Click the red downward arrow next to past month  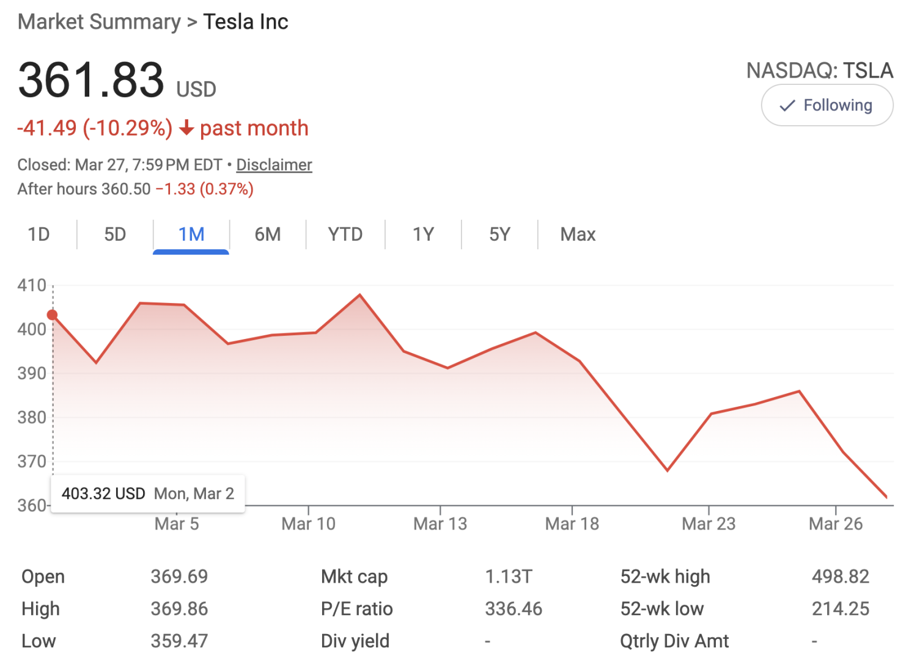[186, 129]
